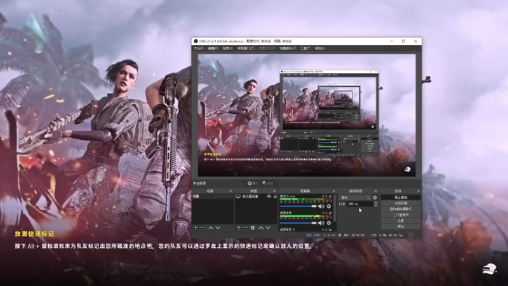The height and width of the screenshot is (286, 508).
Task: Move the scene up with the Scenes up arrow
Action: [x=211, y=228]
